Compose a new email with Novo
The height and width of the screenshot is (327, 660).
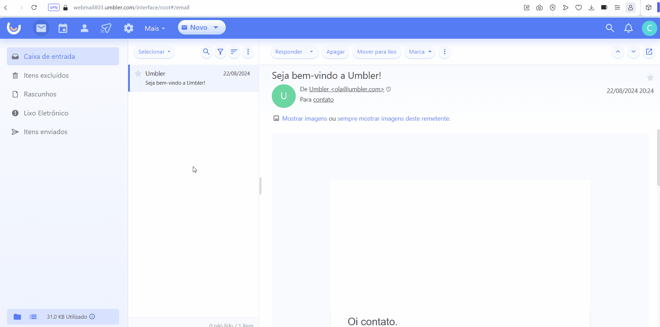click(x=194, y=27)
